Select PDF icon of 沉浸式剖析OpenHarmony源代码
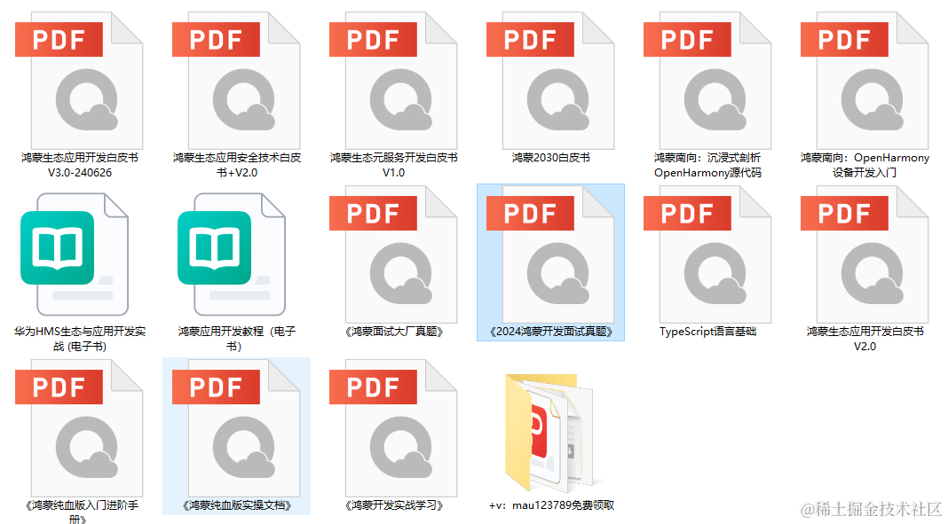 [x=708, y=81]
